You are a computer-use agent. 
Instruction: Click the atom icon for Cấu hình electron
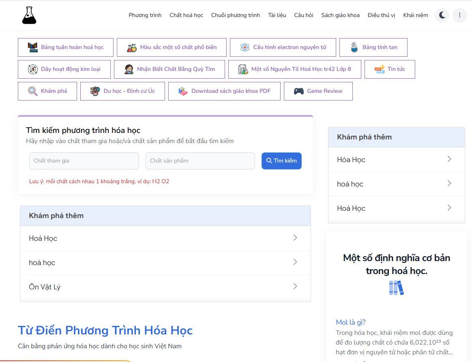click(245, 47)
